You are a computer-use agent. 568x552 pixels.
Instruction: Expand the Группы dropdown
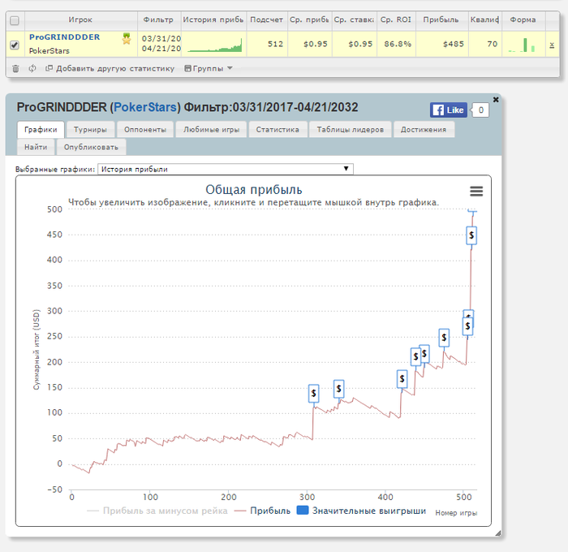pyautogui.click(x=209, y=68)
